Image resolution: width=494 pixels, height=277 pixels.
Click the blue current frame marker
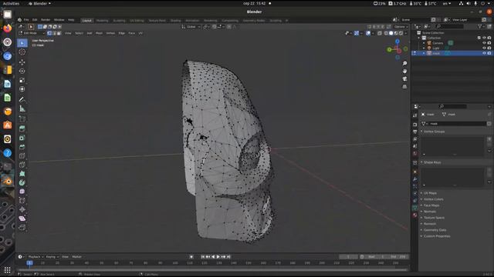point(29,262)
